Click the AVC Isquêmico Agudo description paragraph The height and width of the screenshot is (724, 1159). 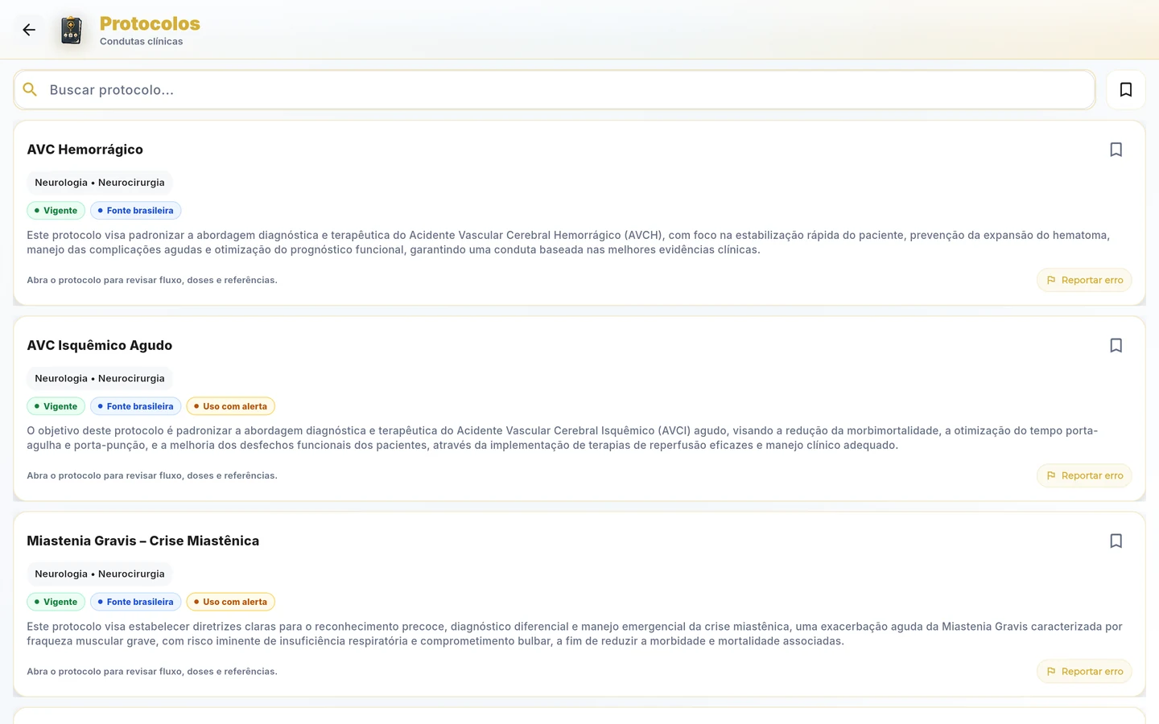tap(562, 438)
